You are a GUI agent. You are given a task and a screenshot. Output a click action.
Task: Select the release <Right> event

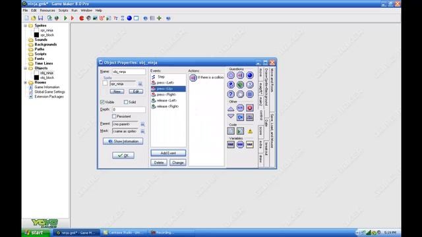click(x=168, y=107)
